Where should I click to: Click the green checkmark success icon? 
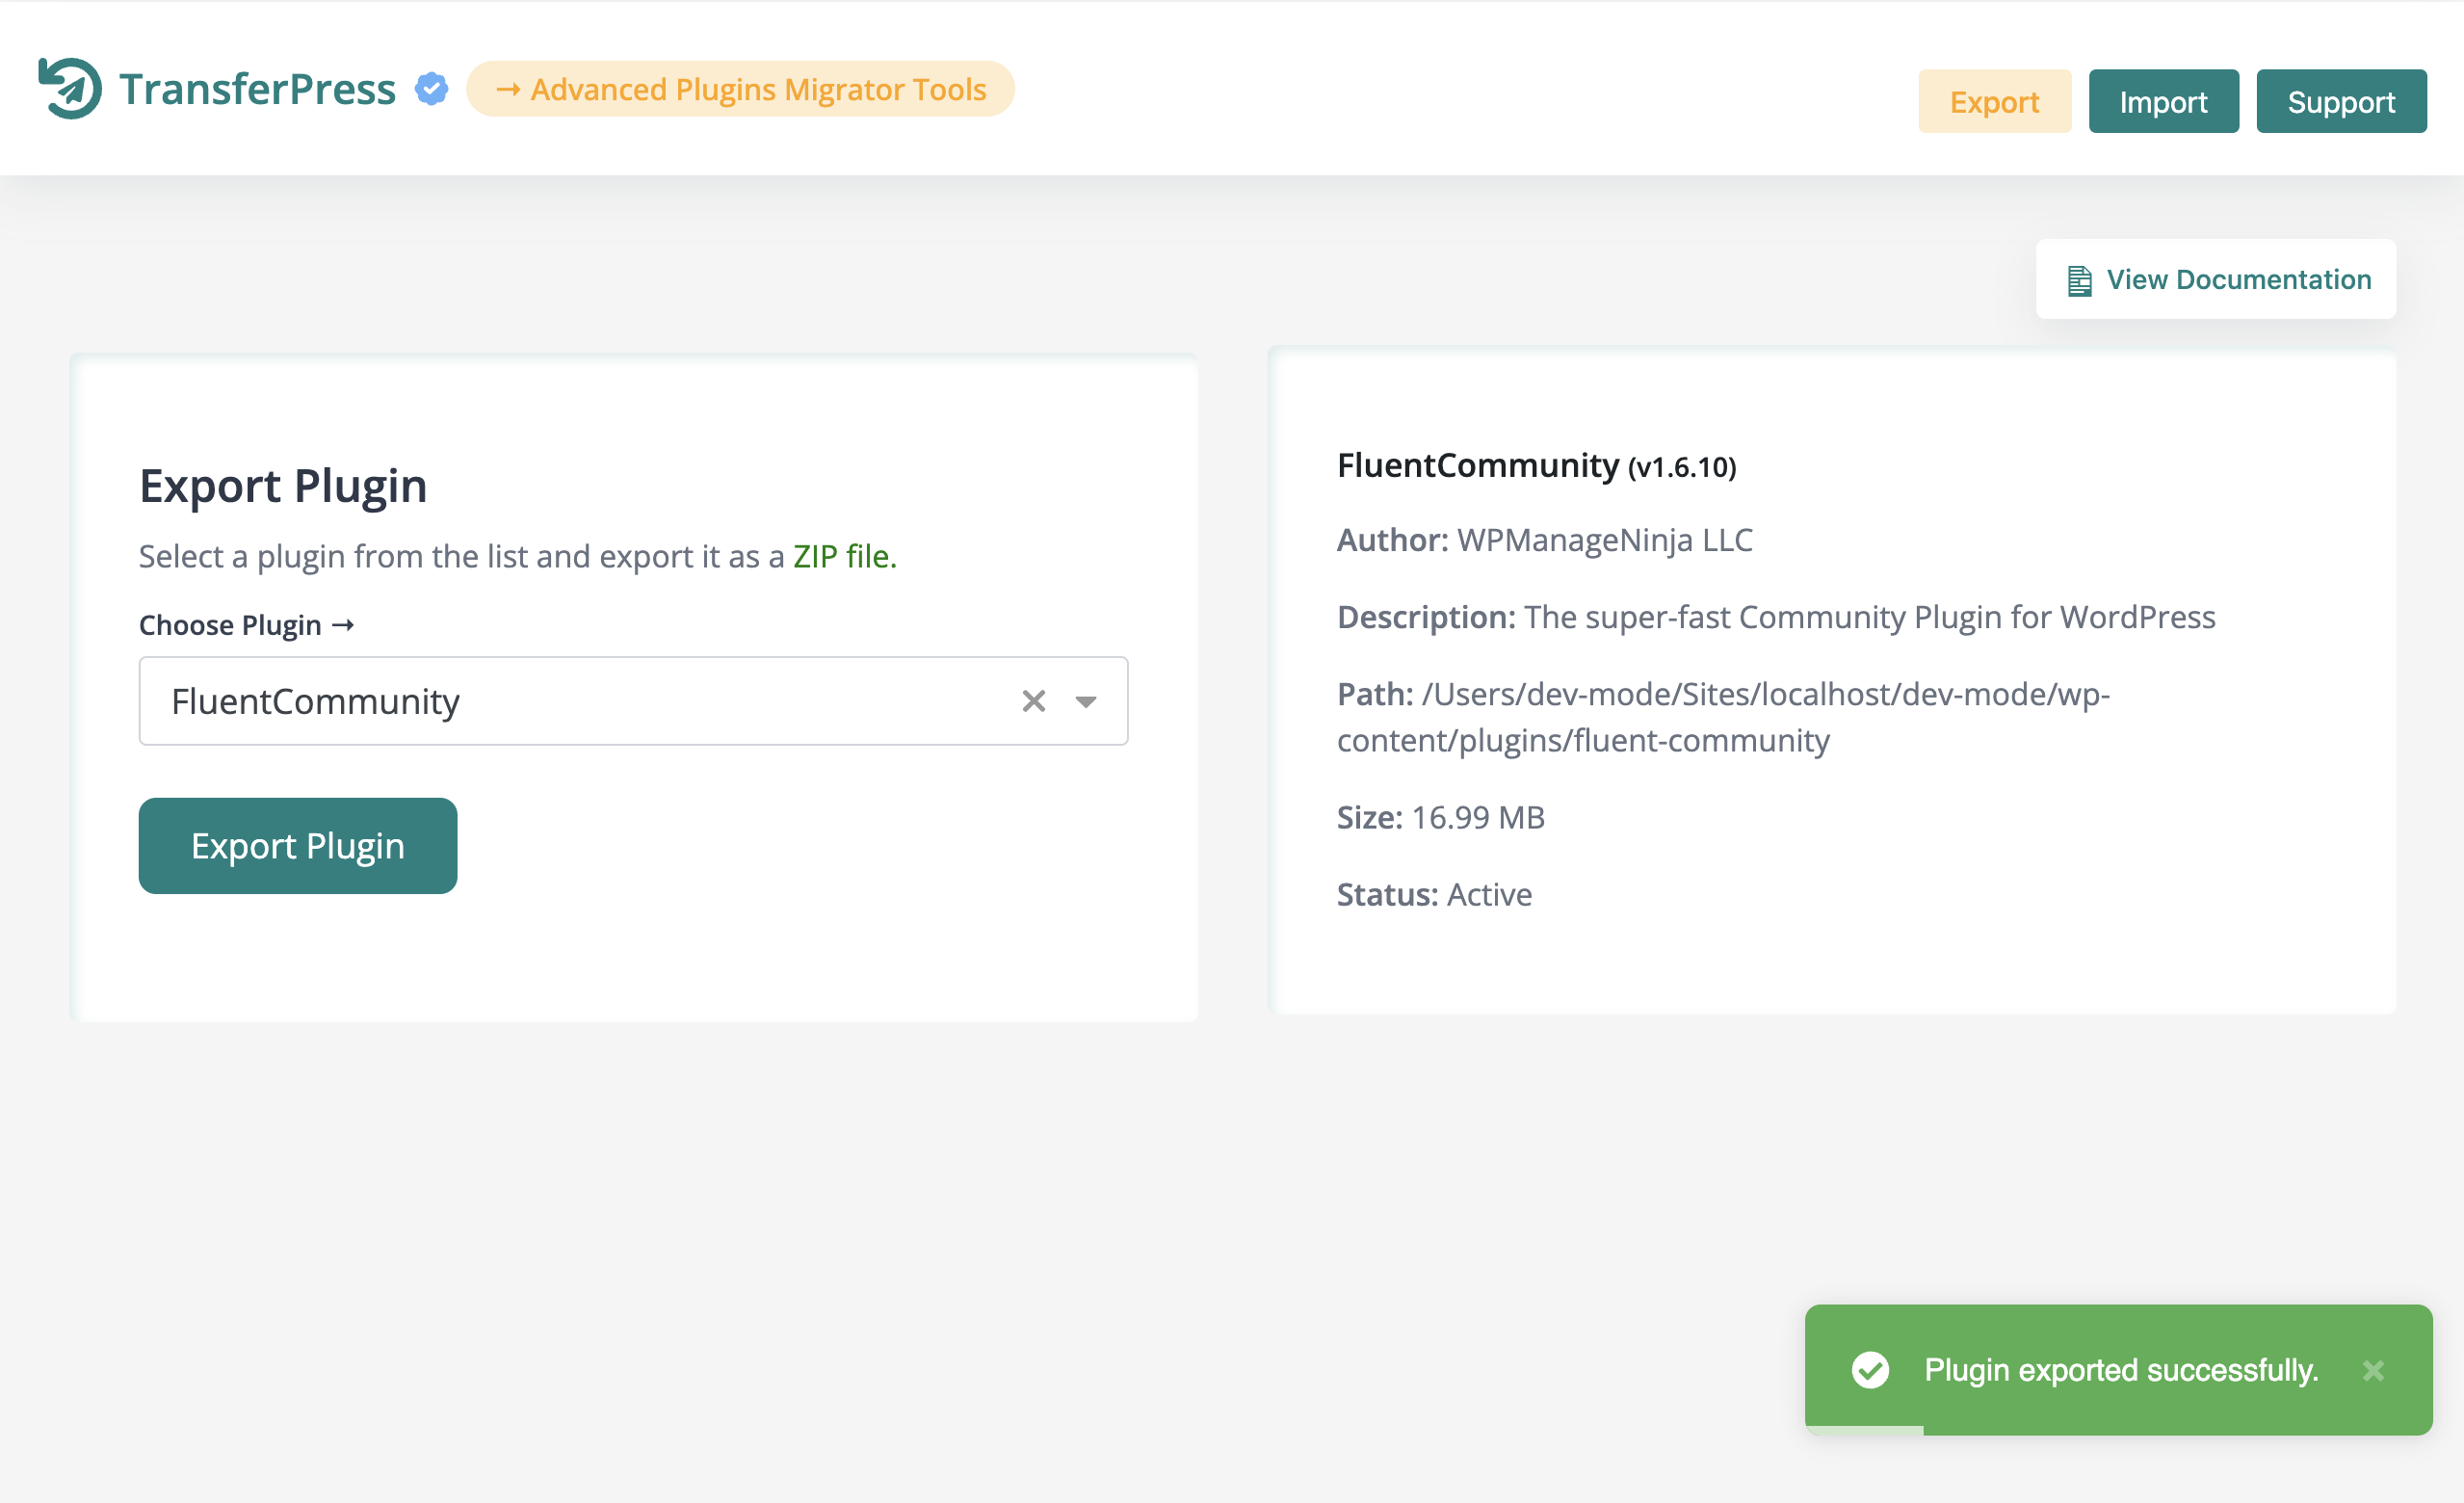(x=1870, y=1370)
